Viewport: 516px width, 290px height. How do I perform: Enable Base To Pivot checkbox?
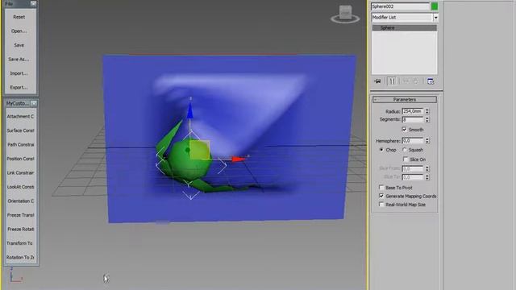tap(381, 188)
